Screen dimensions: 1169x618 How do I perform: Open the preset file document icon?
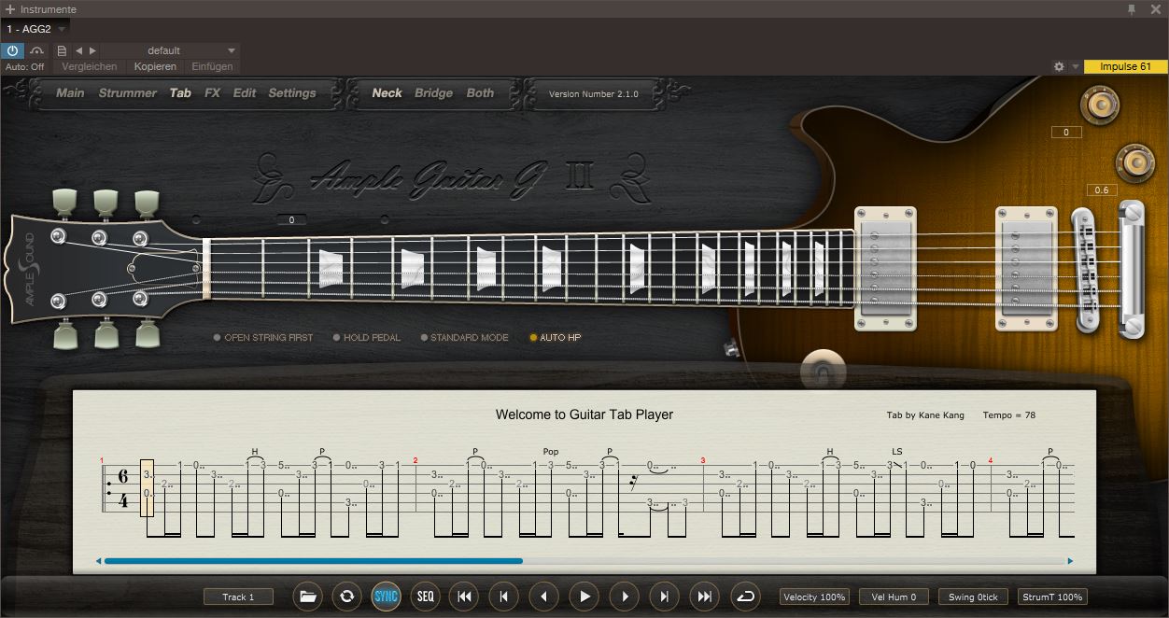coord(62,50)
